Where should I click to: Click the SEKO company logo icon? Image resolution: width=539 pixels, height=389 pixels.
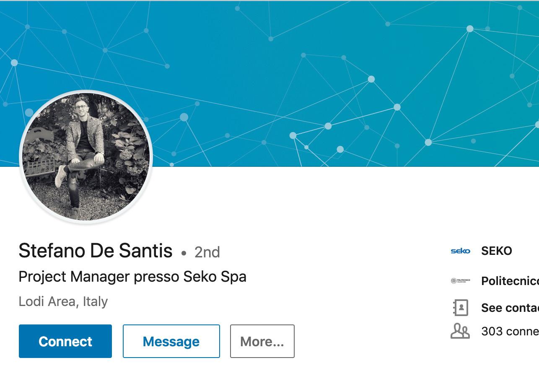point(460,251)
